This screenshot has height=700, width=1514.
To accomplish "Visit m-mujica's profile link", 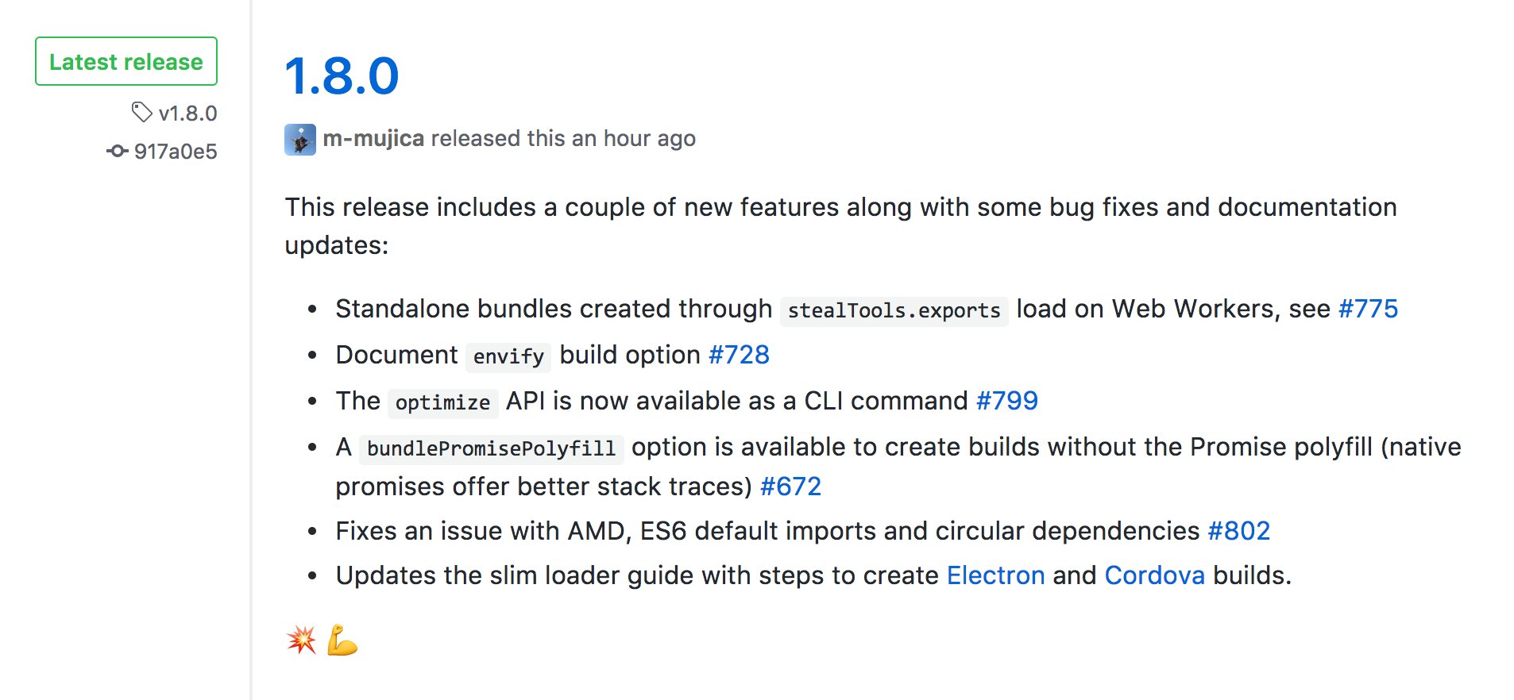I will point(373,138).
